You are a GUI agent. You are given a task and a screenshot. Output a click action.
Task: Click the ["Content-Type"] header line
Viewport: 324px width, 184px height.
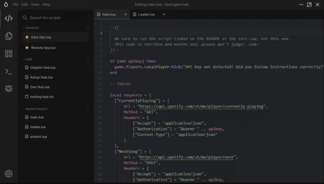point(175,135)
